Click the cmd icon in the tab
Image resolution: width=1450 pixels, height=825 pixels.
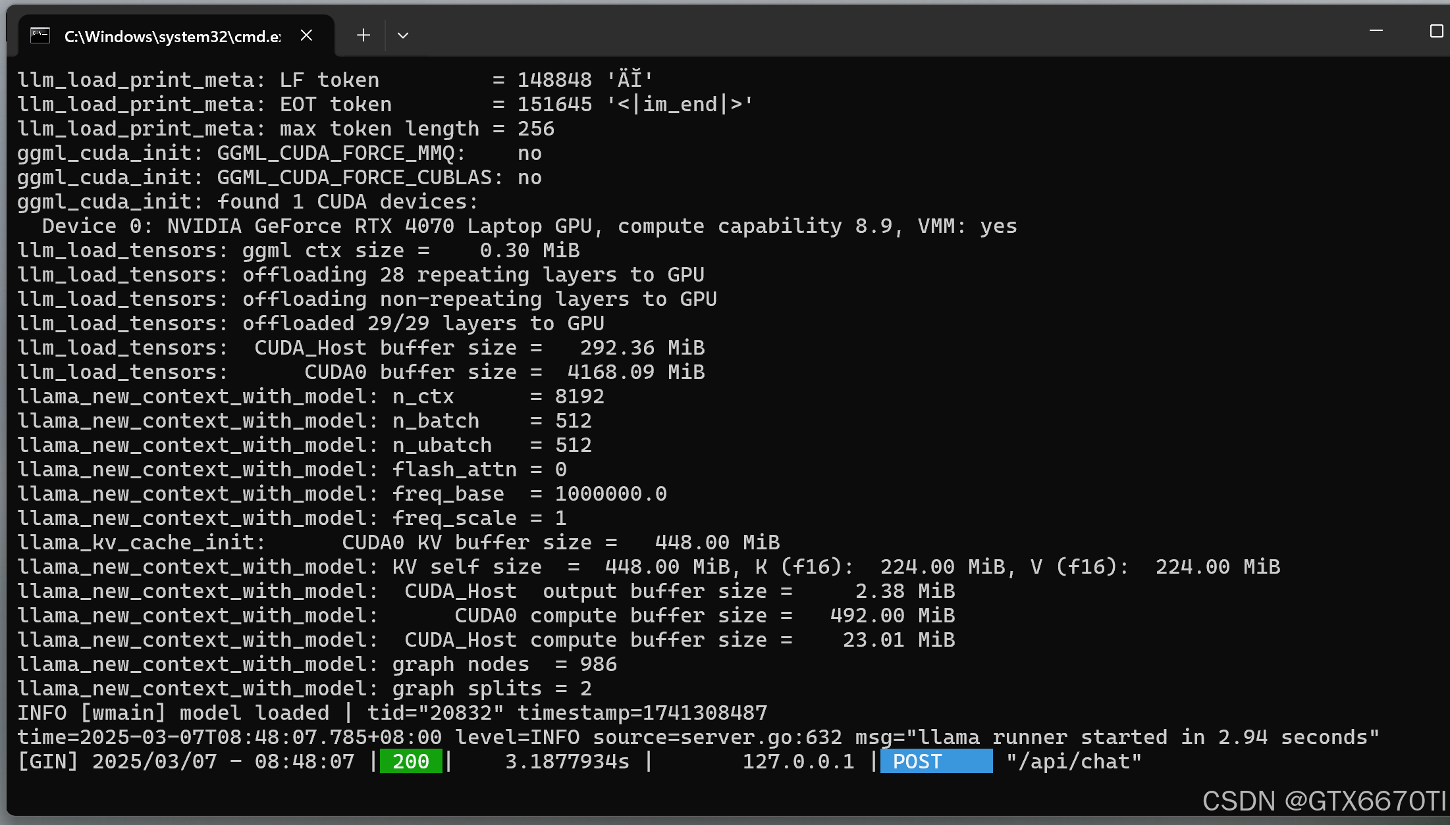40,36
